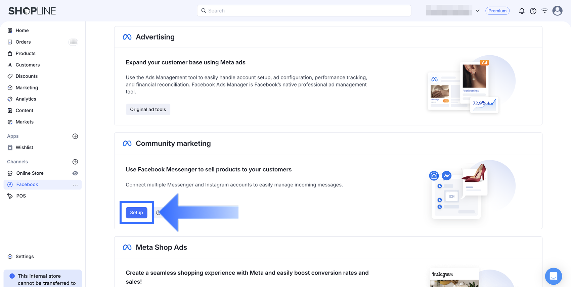571x287 pixels.
Task: Click the Community marketing heading
Action: coord(173,143)
